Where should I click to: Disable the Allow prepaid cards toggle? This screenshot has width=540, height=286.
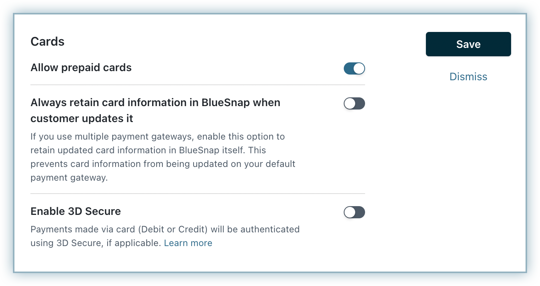(x=354, y=68)
